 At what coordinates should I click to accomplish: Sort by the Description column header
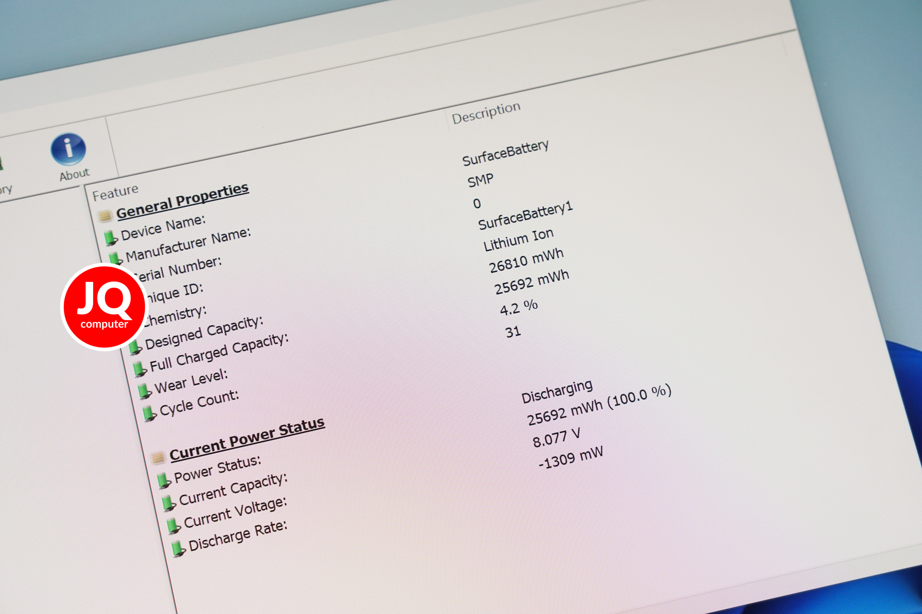click(x=486, y=112)
